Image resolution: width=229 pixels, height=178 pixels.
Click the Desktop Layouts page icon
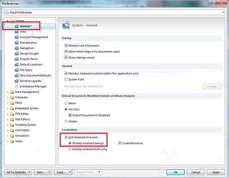(x=17, y=81)
